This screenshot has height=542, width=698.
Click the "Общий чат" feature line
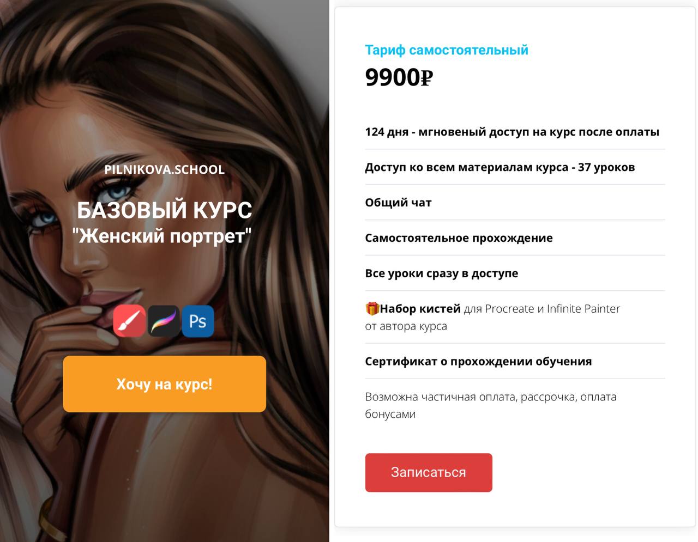coord(398,203)
